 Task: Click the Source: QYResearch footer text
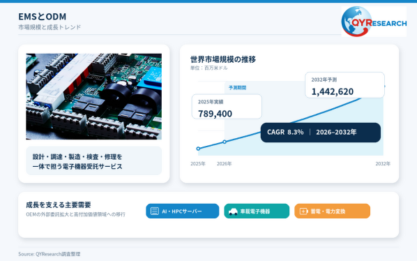tap(50, 254)
